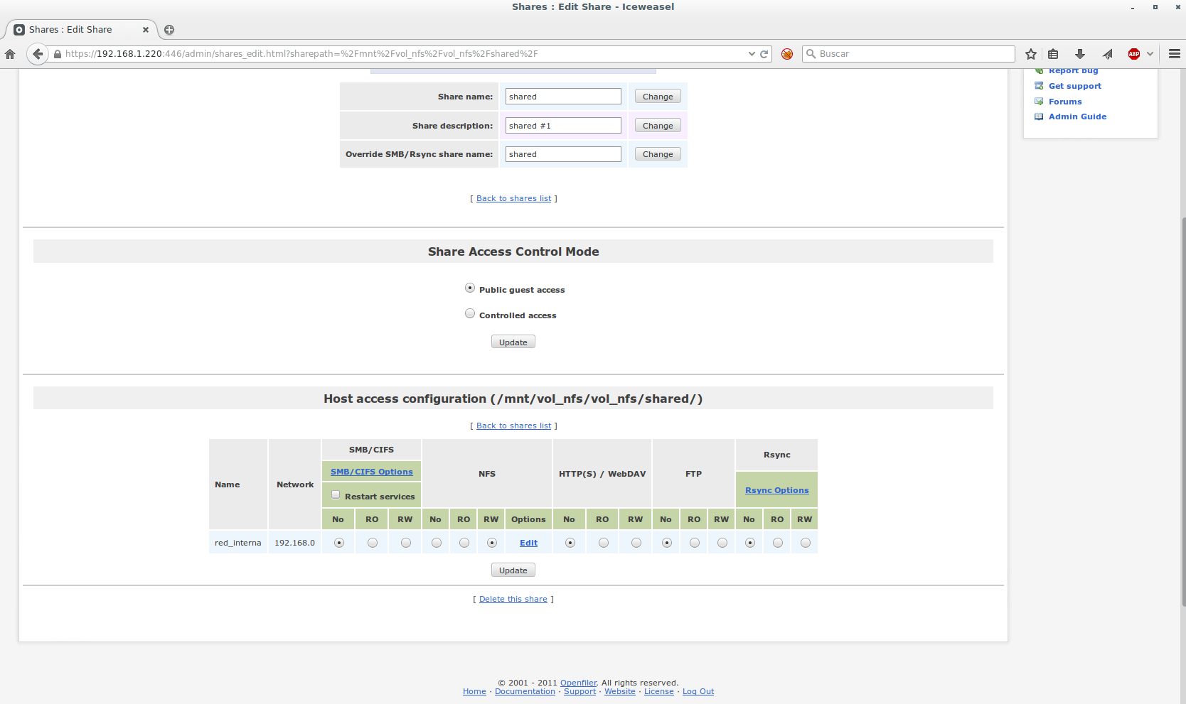
Task: Open a new tab with plus icon
Action: pos(169,30)
